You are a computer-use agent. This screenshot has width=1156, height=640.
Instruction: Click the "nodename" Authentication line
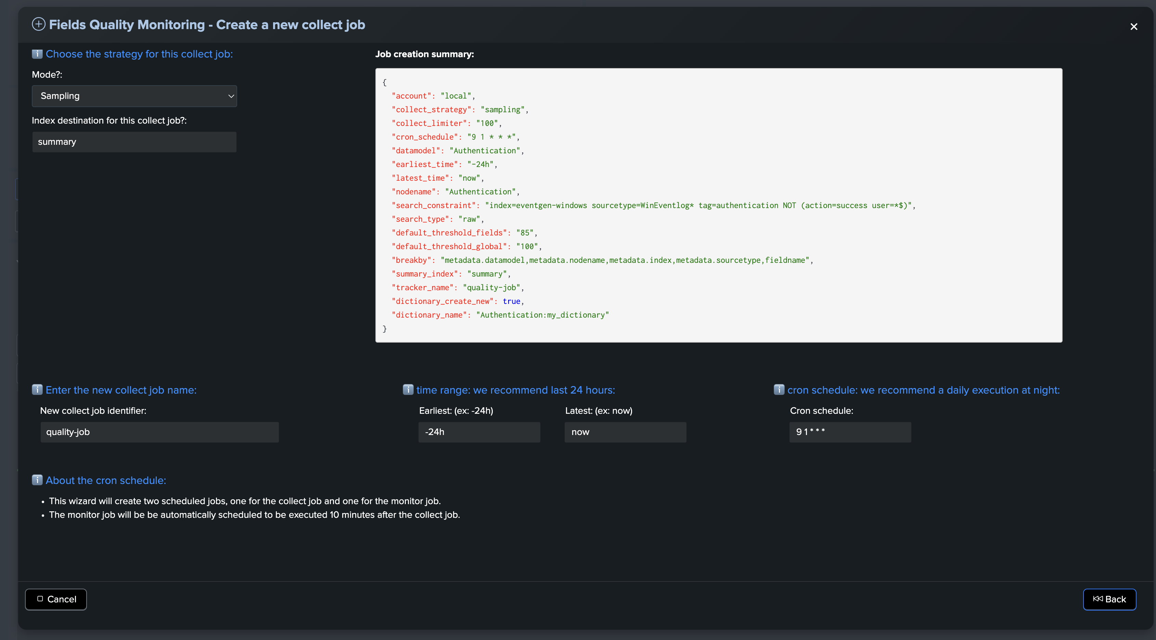(x=455, y=192)
